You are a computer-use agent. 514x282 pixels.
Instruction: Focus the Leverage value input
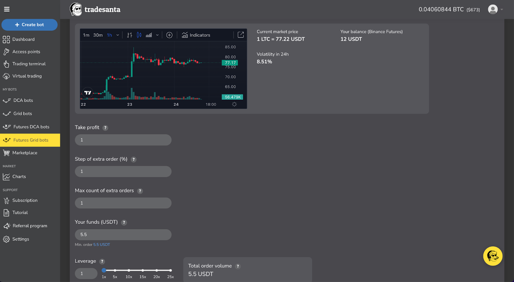coord(86,273)
